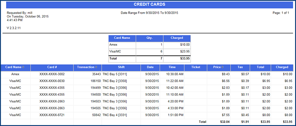Click the Transaction column sort icon
The image size is (296, 126).
click(96, 67)
